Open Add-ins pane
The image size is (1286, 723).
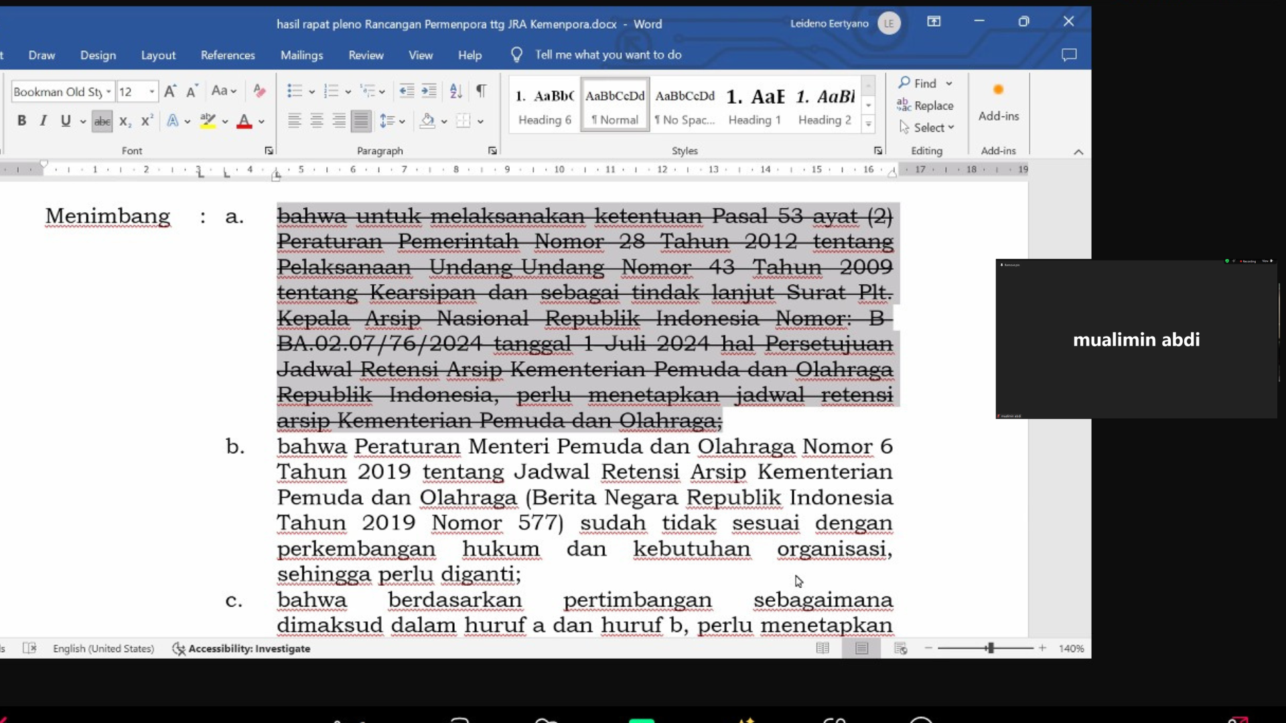pyautogui.click(x=998, y=102)
